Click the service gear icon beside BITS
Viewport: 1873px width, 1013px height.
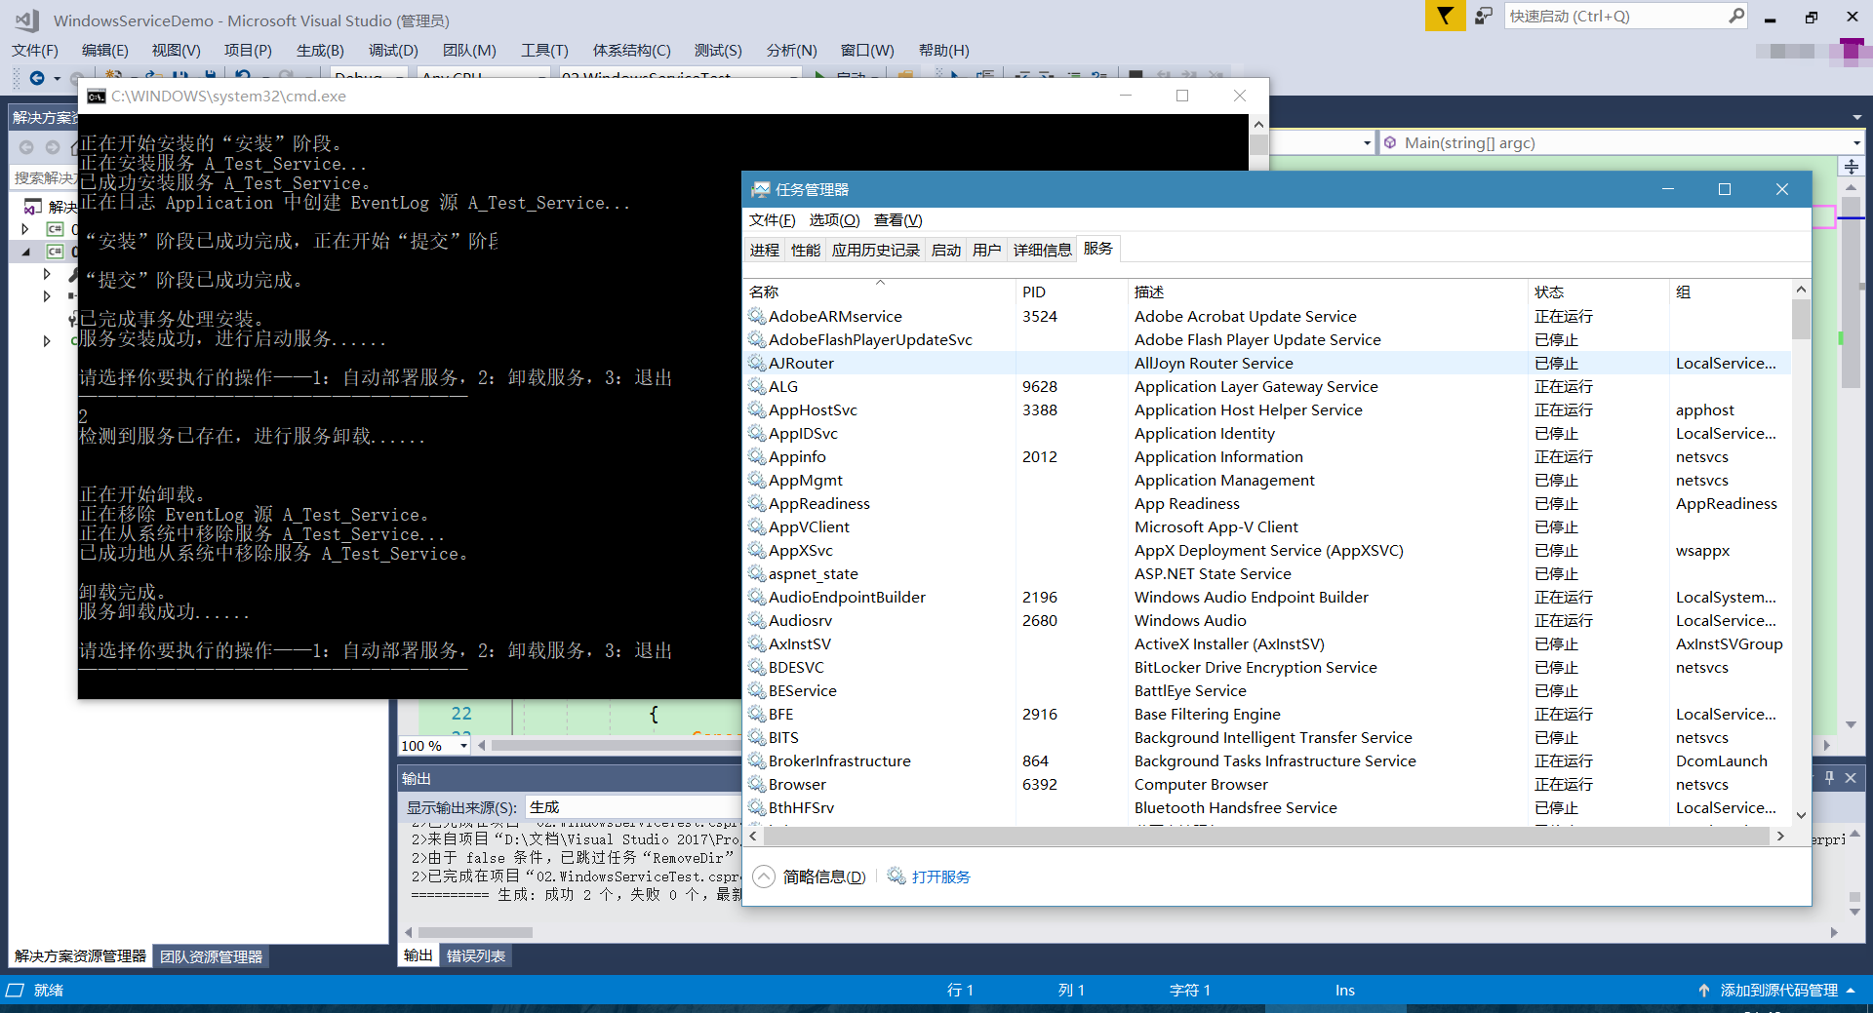757,737
